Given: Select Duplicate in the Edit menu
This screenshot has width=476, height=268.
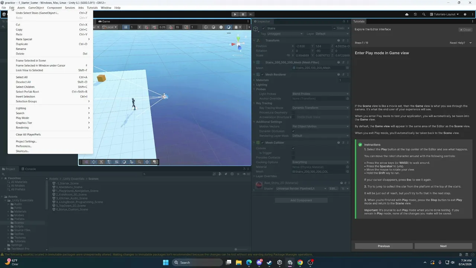Looking at the screenshot, I should click(x=50, y=44).
